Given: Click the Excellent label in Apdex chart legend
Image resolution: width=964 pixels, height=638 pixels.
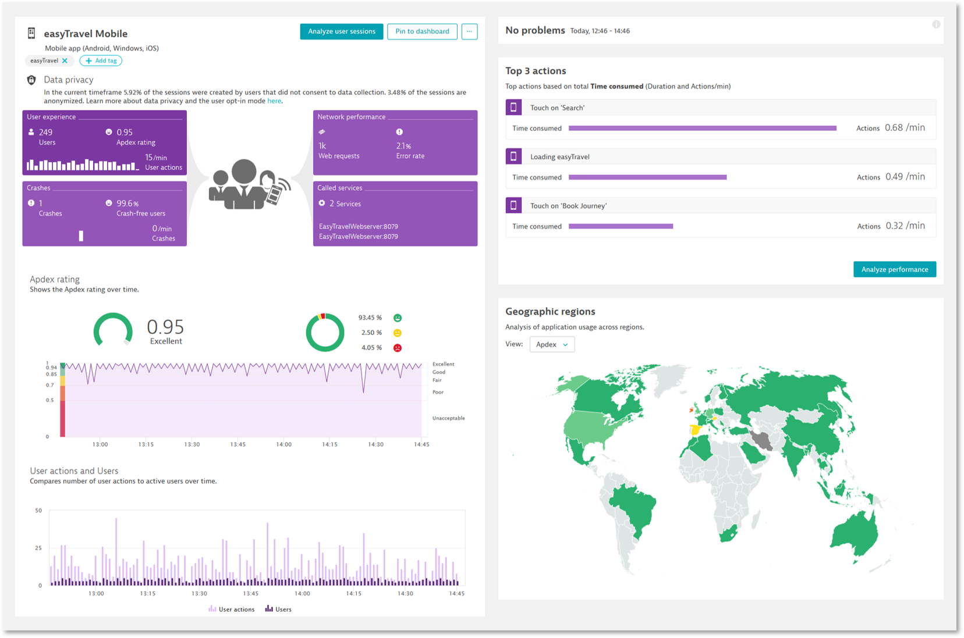Looking at the screenshot, I should pyautogui.click(x=443, y=364).
